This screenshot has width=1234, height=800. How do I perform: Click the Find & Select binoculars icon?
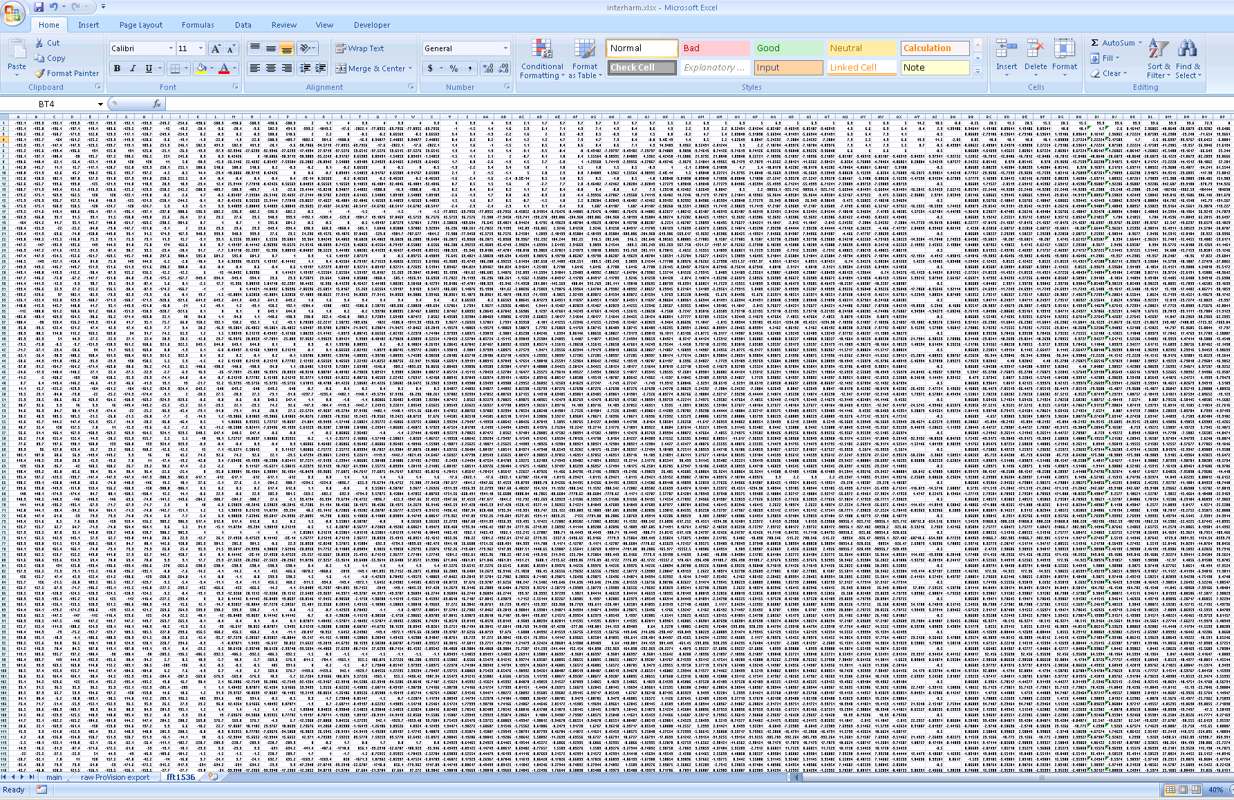[x=1188, y=47]
